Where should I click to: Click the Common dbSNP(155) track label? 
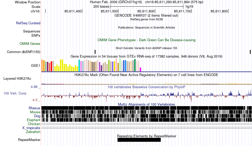(x=24, y=52)
